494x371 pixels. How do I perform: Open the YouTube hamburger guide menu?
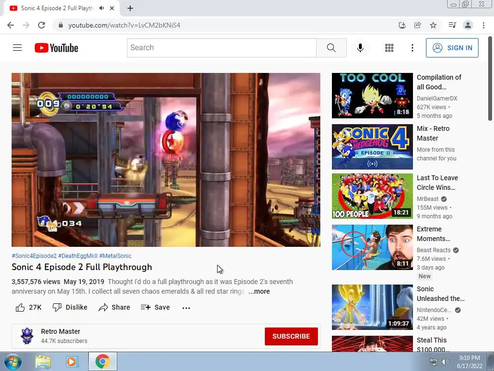point(17,48)
